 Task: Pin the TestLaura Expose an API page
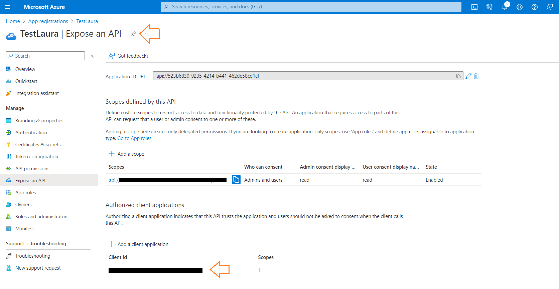(x=133, y=34)
